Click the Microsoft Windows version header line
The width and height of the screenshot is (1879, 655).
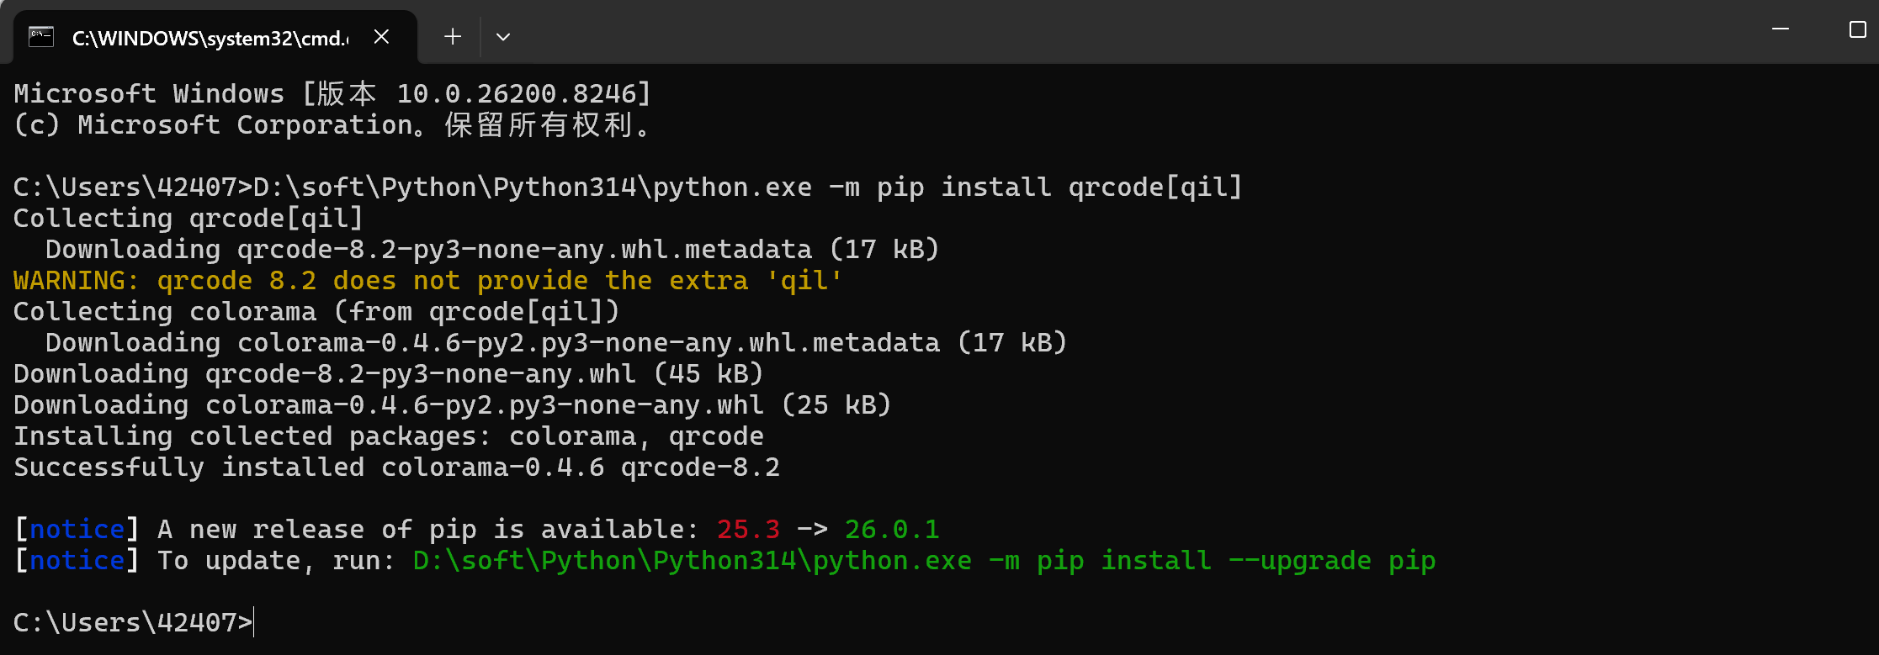pos(333,93)
